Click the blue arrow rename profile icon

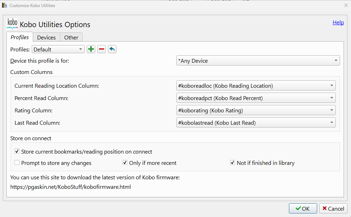tap(112, 49)
